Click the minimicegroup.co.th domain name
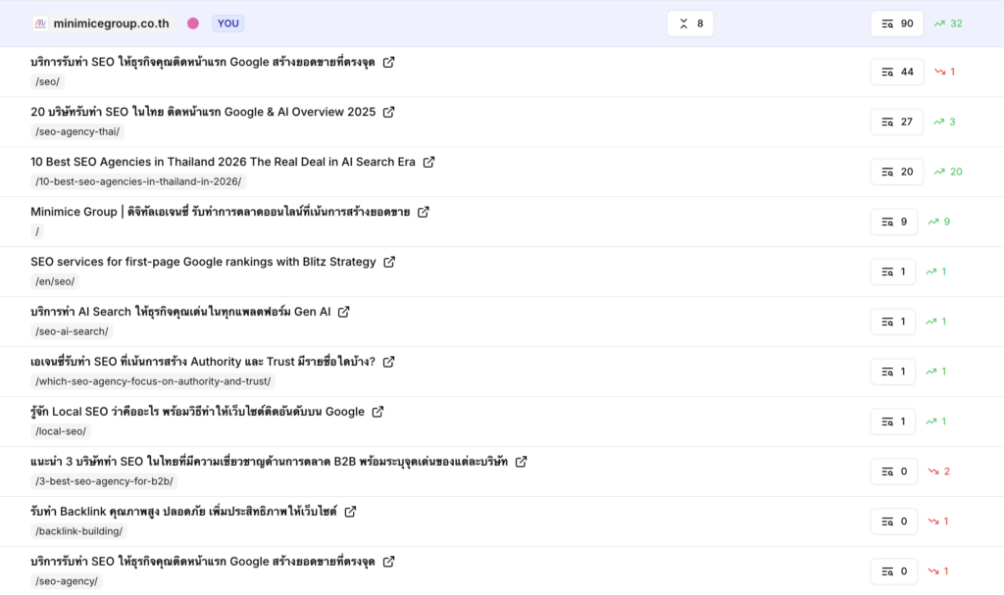Viewport: 1004px width, 595px height. click(111, 24)
